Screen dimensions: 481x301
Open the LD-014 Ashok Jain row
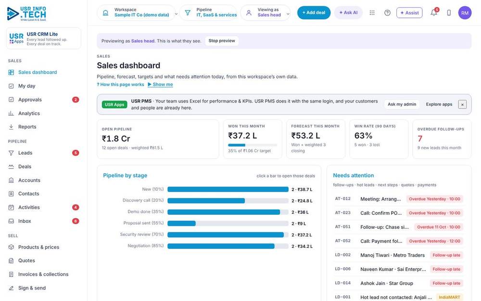point(398,283)
